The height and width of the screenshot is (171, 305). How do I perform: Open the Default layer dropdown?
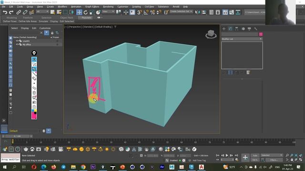tap(24, 131)
